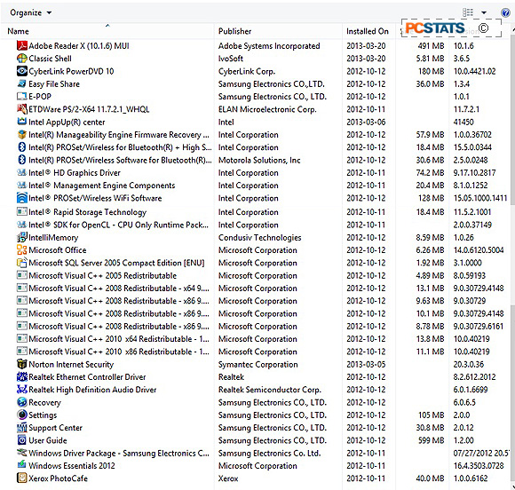Select Microsoft Visual C++ 2005 Redistributable row
Viewport: 515px width, 490px height.
(254, 275)
